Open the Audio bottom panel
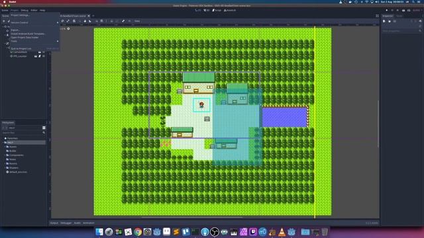The width and height of the screenshot is (424, 238). 78,223
